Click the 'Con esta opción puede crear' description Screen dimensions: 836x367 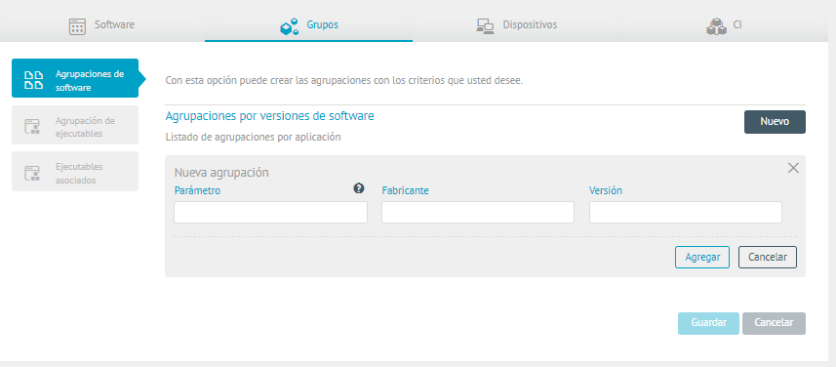click(x=344, y=82)
